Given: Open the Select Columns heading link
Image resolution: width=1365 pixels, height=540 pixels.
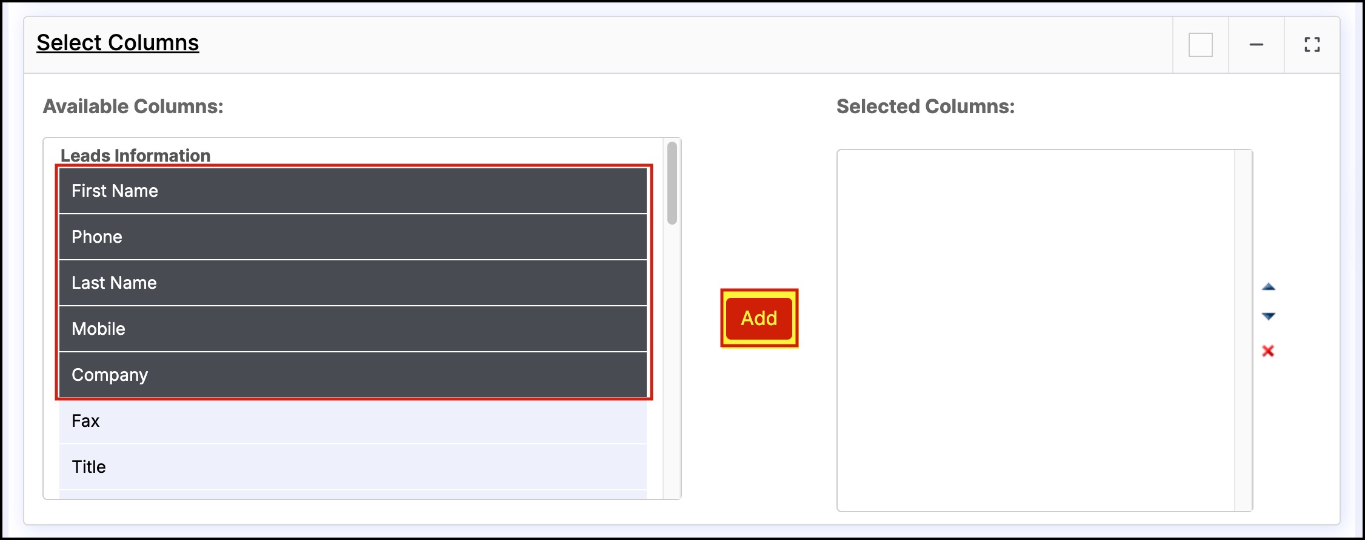Looking at the screenshot, I should [118, 42].
